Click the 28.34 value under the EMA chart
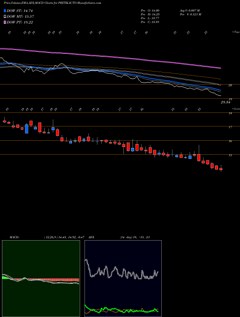Image resolution: width=240 pixels, height=317 pixels. tap(226, 102)
